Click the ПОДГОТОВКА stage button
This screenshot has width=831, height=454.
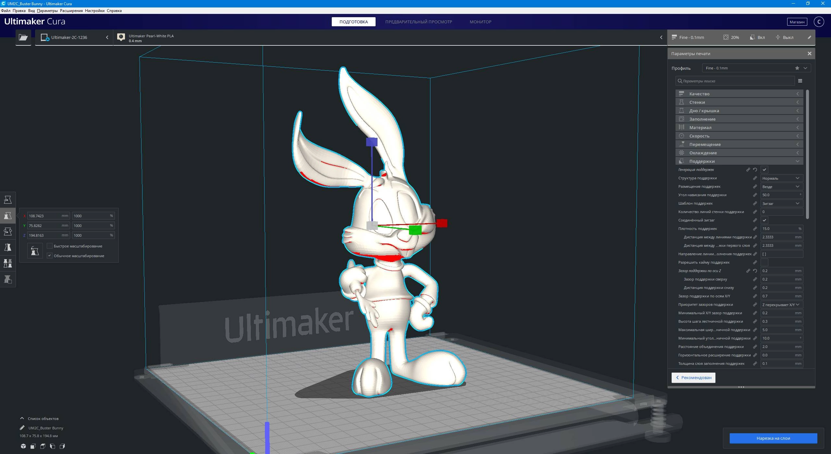[353, 22]
